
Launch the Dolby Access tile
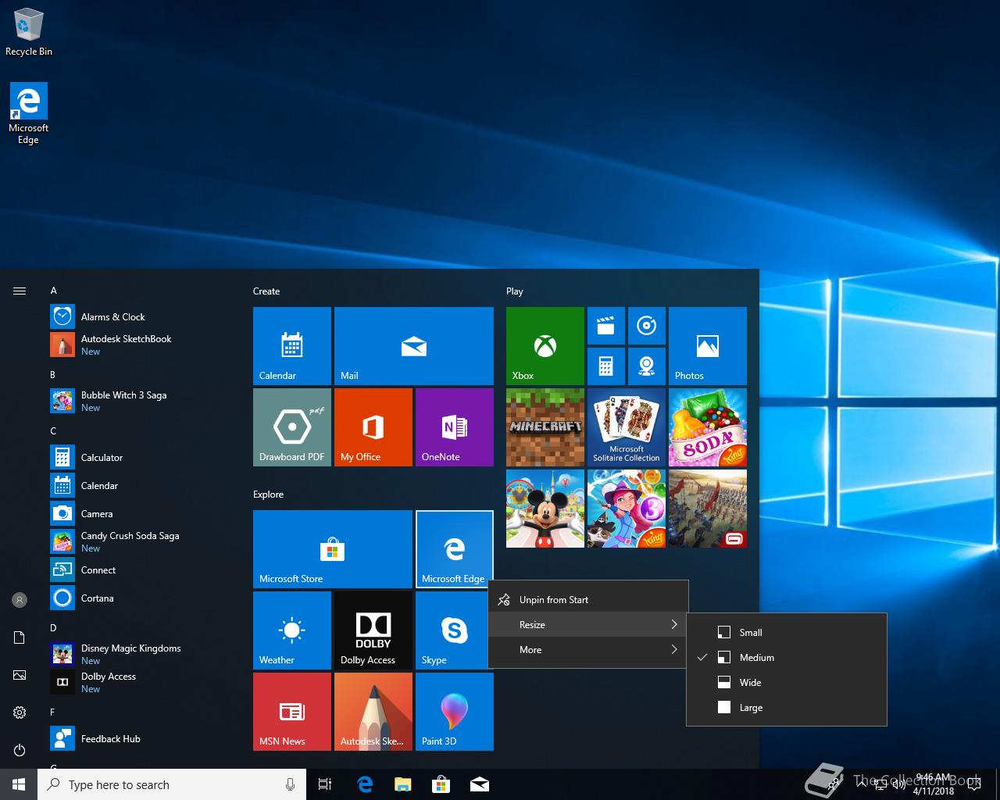373,630
